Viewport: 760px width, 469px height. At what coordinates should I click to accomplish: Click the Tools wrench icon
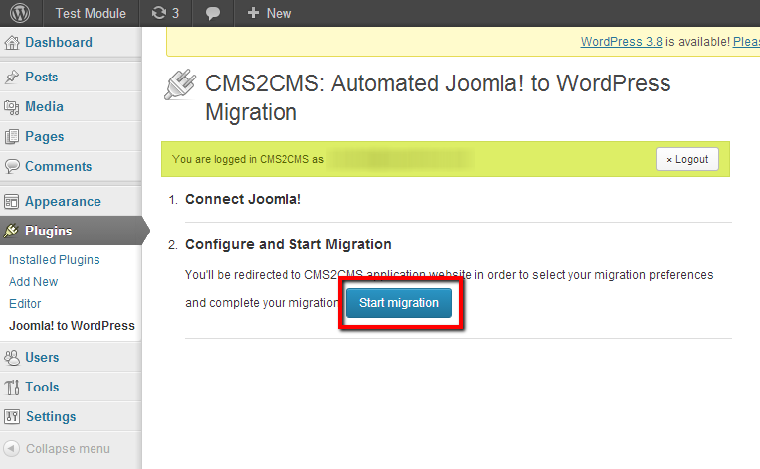[x=12, y=388]
